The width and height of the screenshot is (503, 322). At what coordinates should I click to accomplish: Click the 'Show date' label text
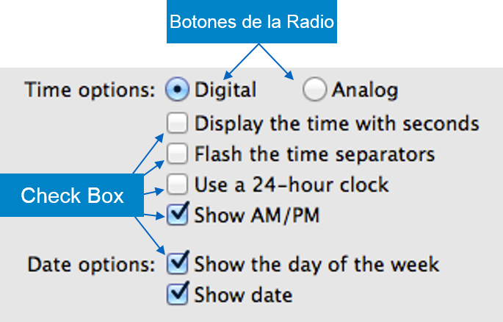(243, 296)
